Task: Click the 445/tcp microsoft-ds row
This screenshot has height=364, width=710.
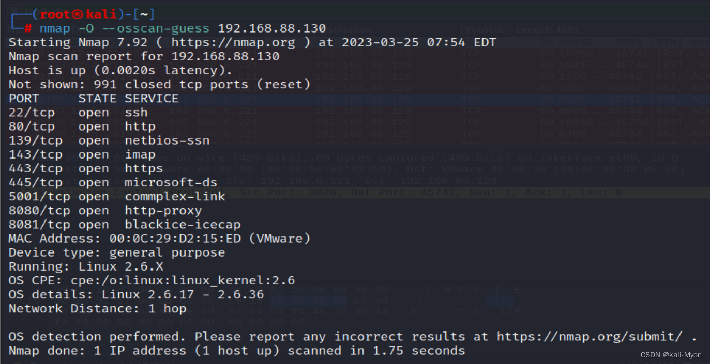Action: [113, 182]
